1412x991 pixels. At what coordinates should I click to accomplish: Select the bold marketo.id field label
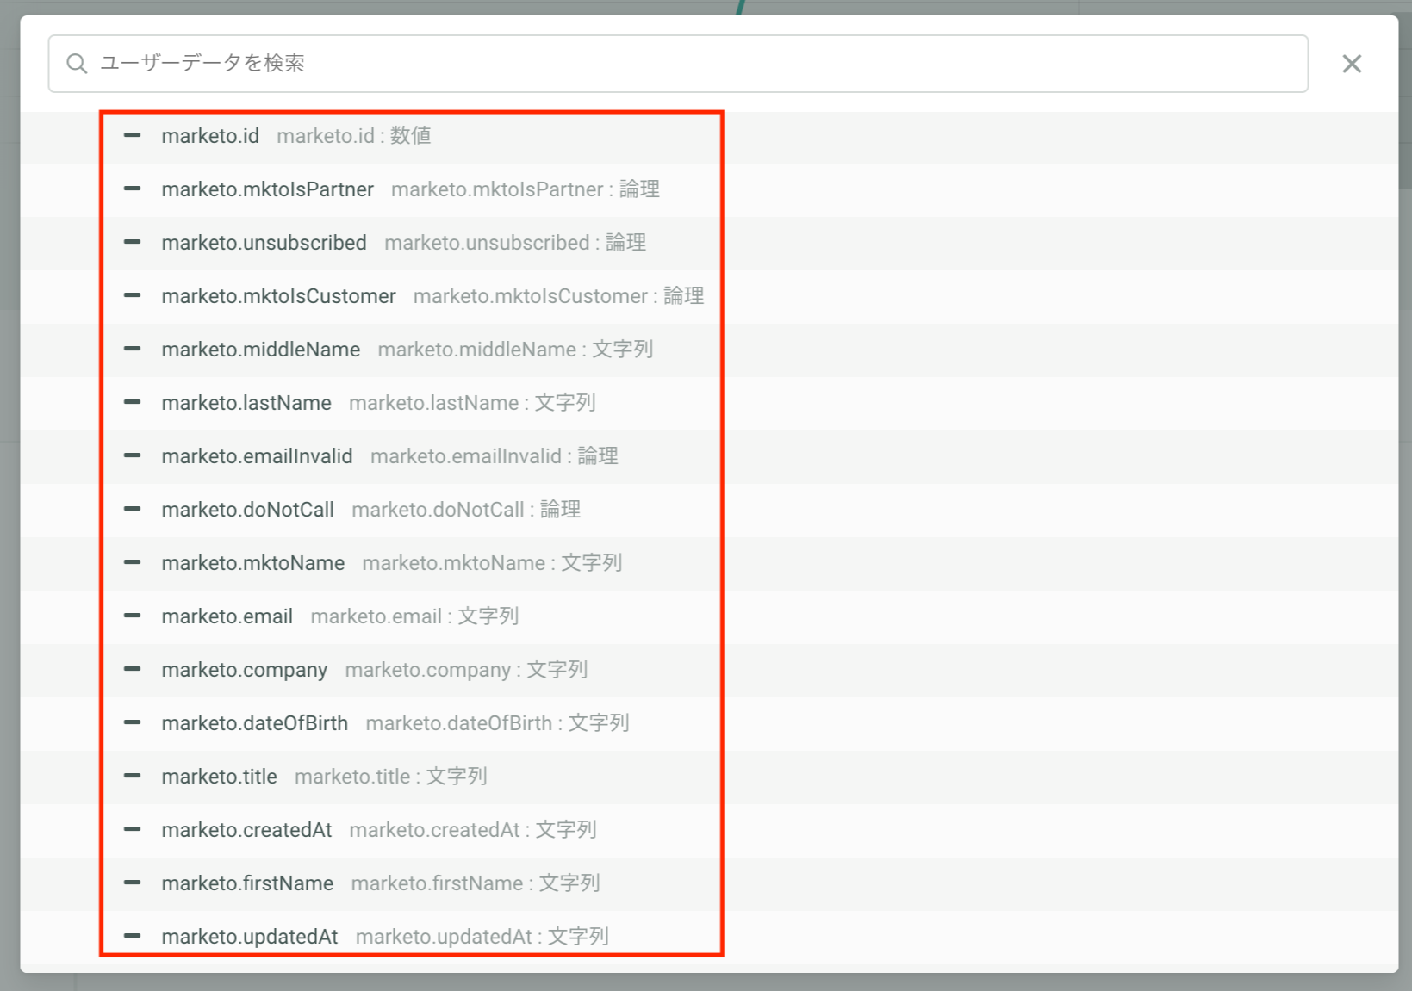point(210,136)
